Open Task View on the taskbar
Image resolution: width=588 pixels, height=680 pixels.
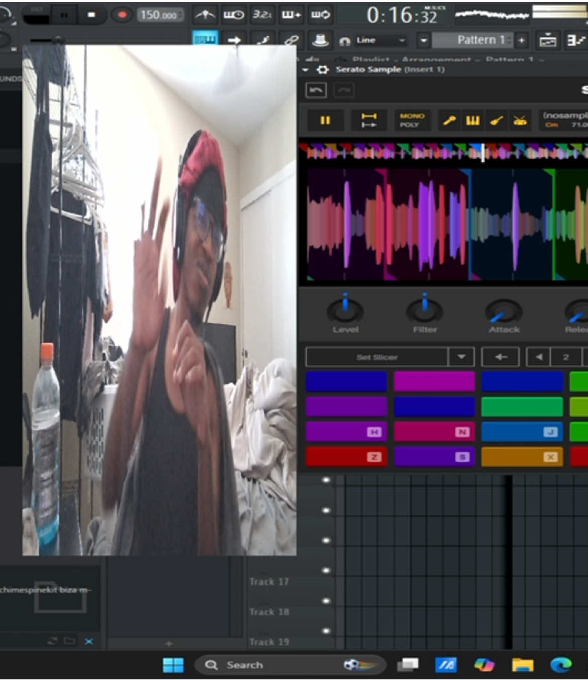click(408, 665)
